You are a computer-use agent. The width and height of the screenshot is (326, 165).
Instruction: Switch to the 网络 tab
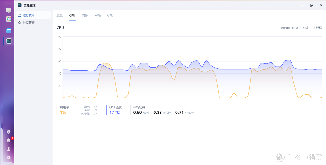97,15
